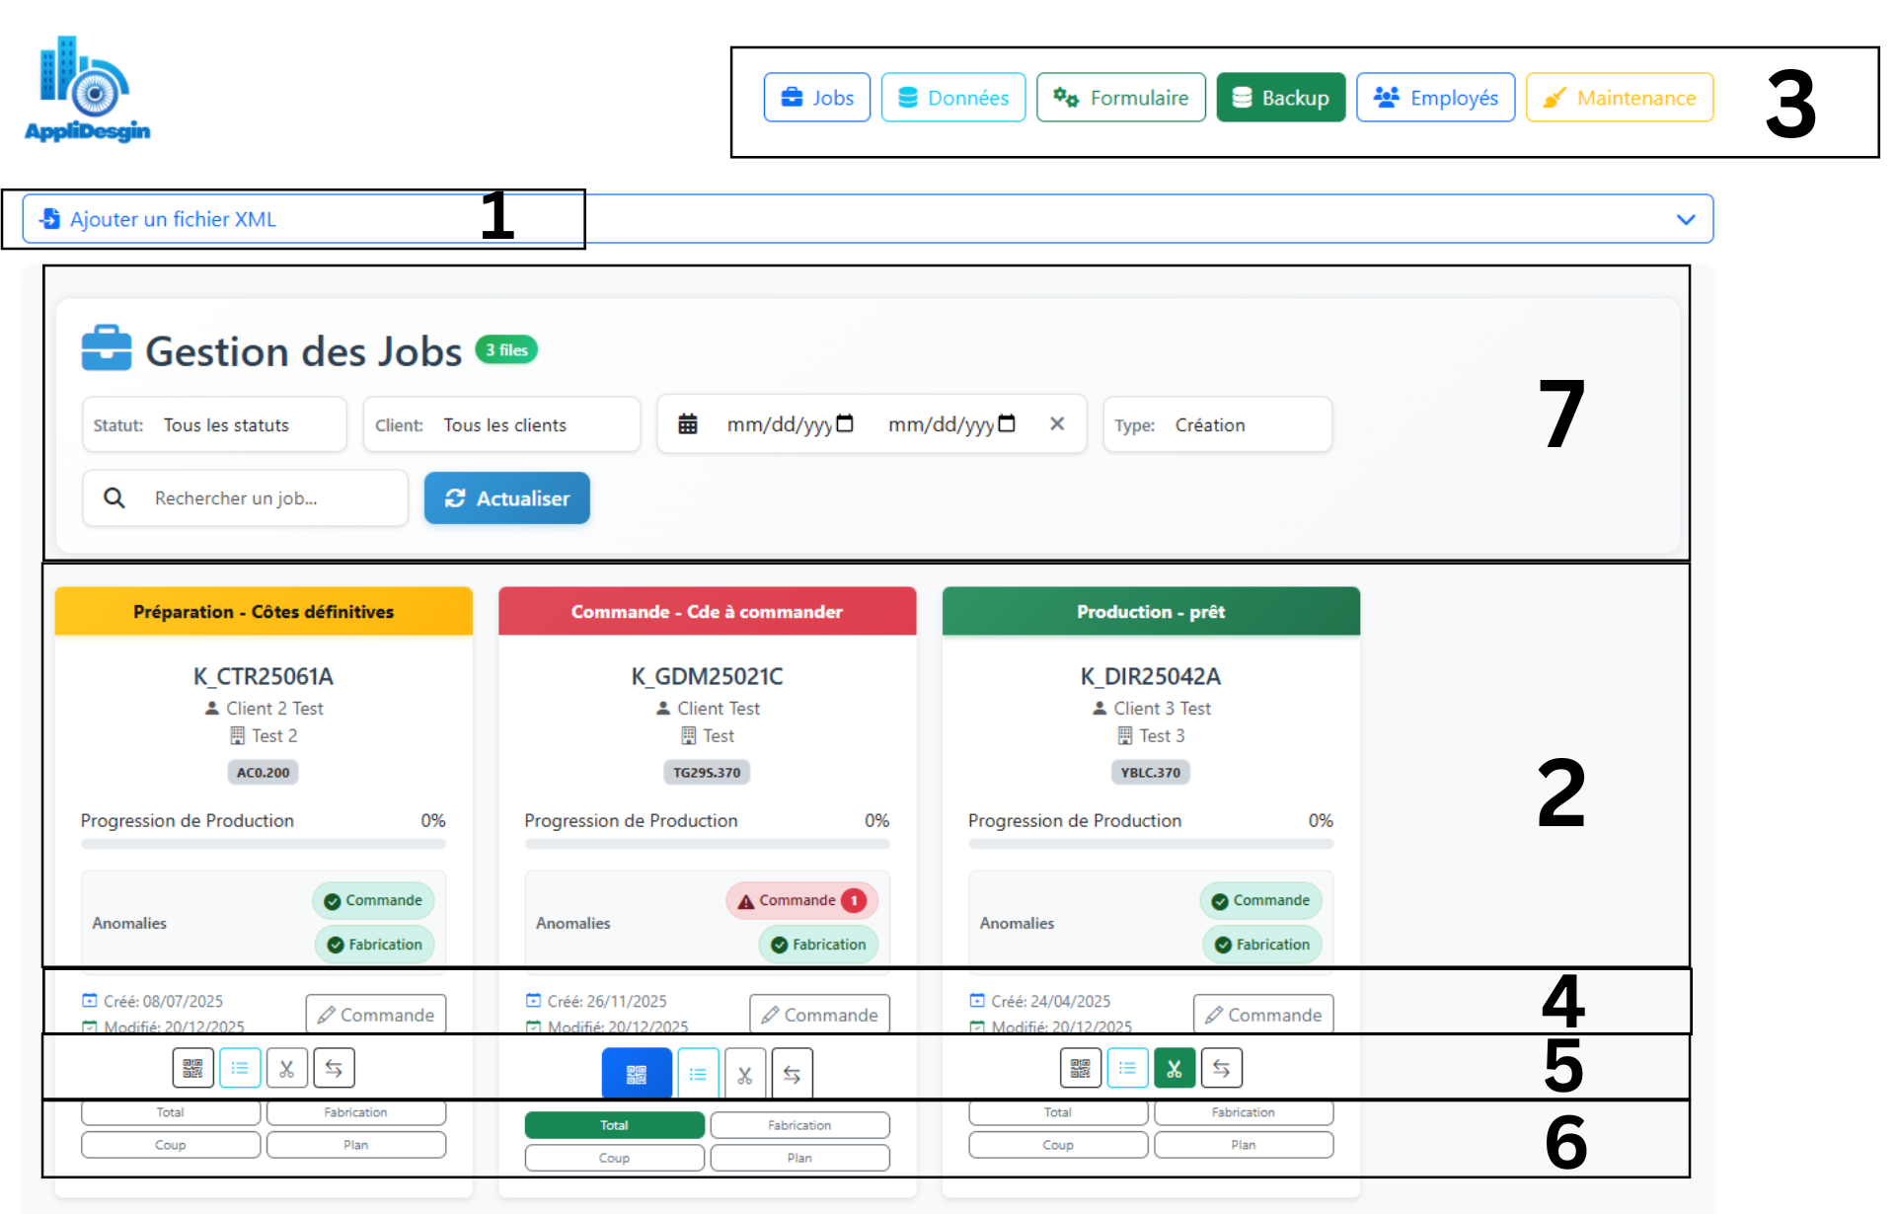Click calendar icon in date range filter
This screenshot has height=1214, width=1897.
click(x=688, y=424)
